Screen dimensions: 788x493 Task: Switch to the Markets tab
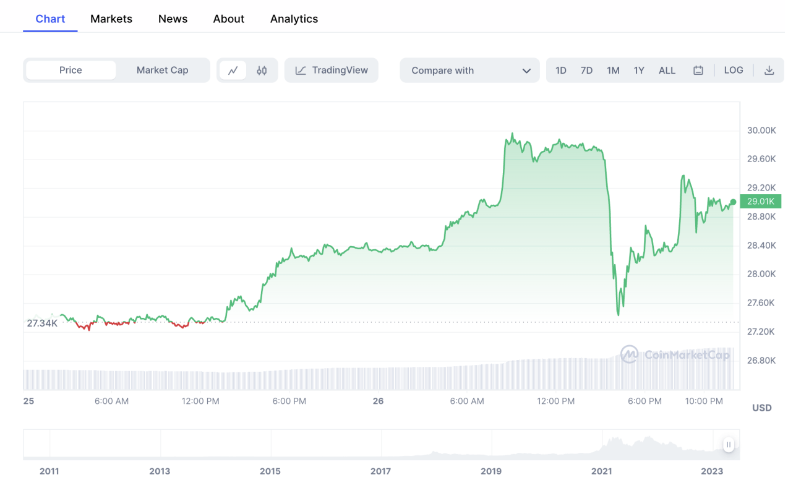coord(111,19)
